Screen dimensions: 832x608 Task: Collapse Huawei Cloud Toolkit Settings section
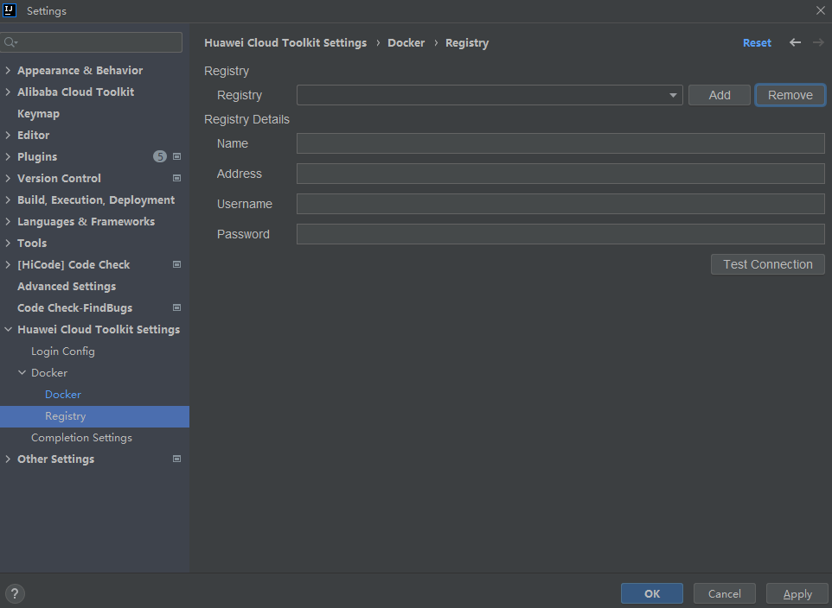8,329
